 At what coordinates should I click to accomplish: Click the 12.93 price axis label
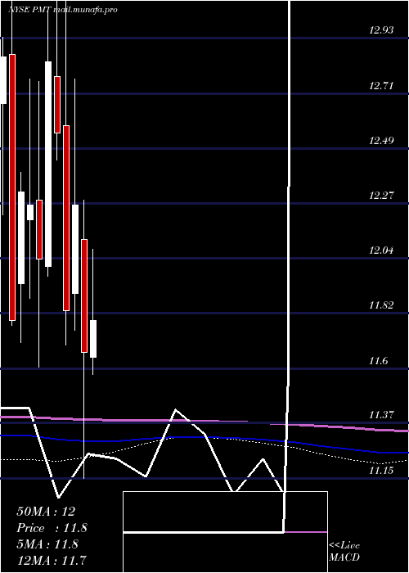pos(381,30)
